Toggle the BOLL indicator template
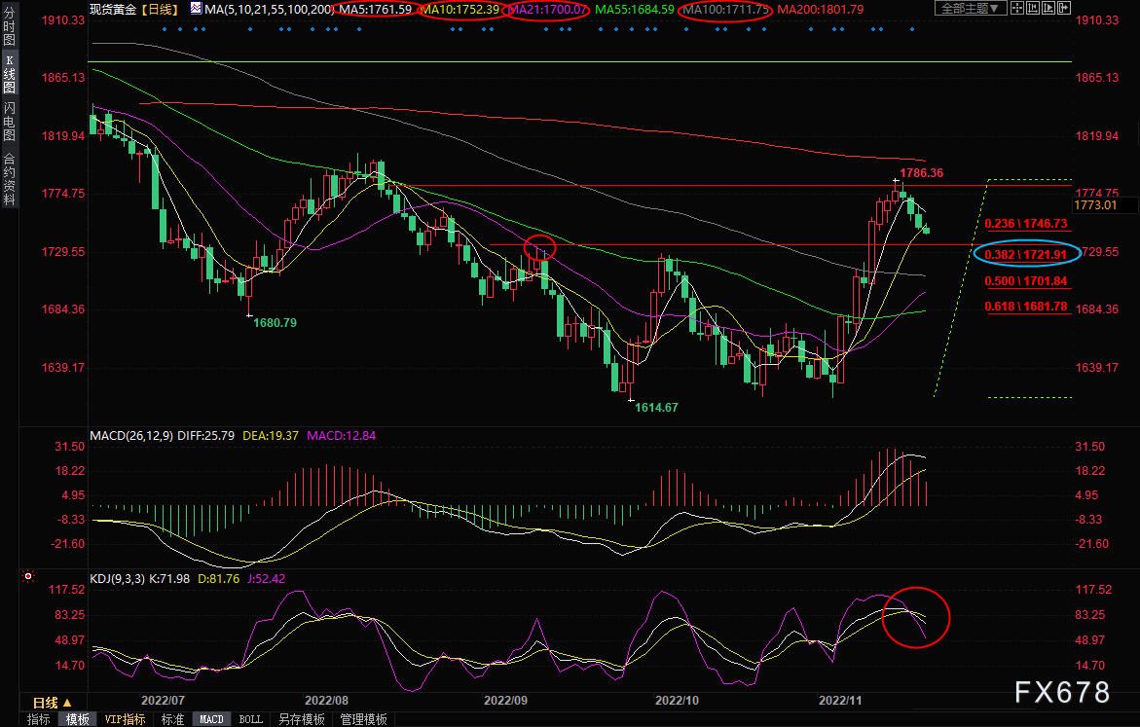 (x=250, y=719)
